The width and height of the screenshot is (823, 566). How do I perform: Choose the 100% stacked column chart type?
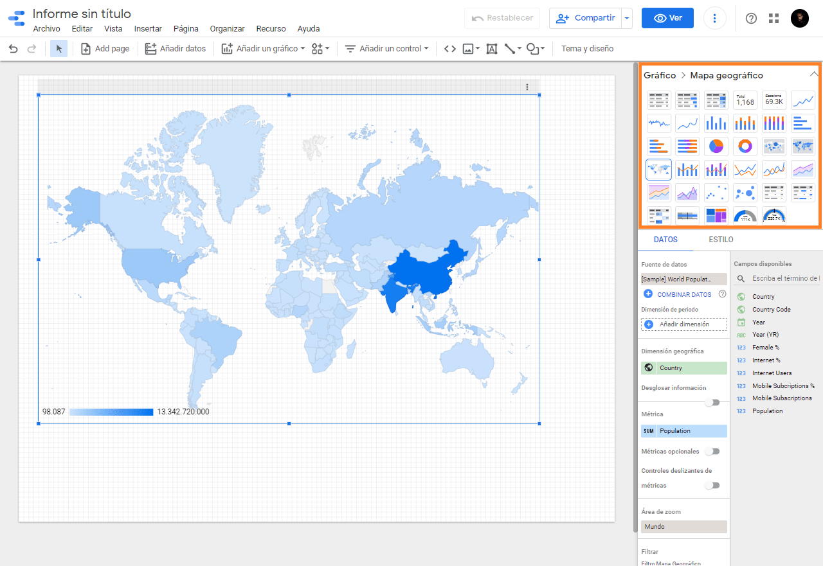click(774, 123)
